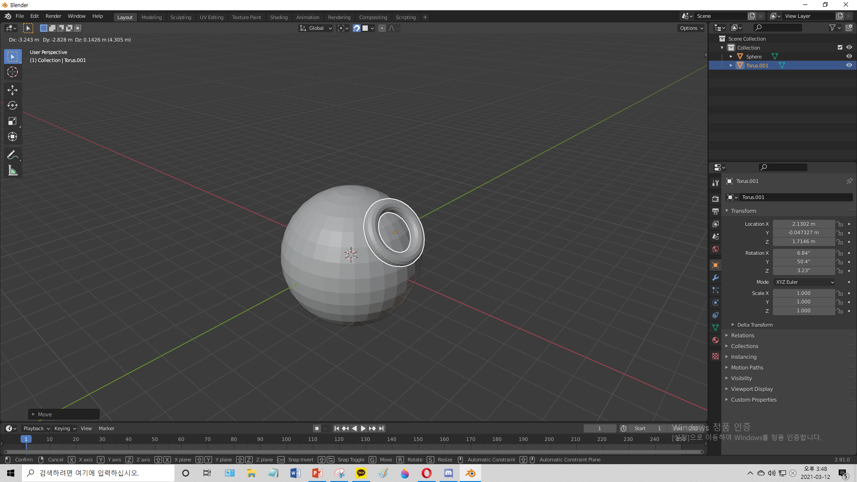Switch to the Sculpting workspace tab
The height and width of the screenshot is (482, 857).
click(x=180, y=17)
